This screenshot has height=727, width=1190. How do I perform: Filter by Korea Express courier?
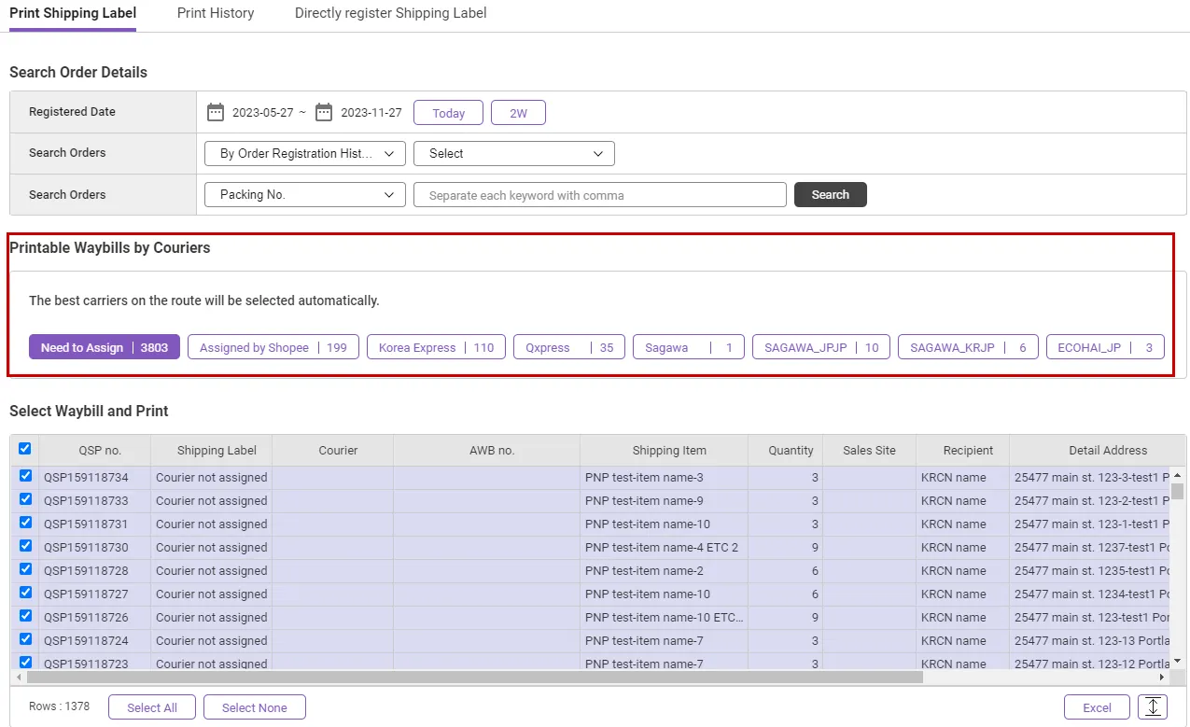click(x=436, y=347)
